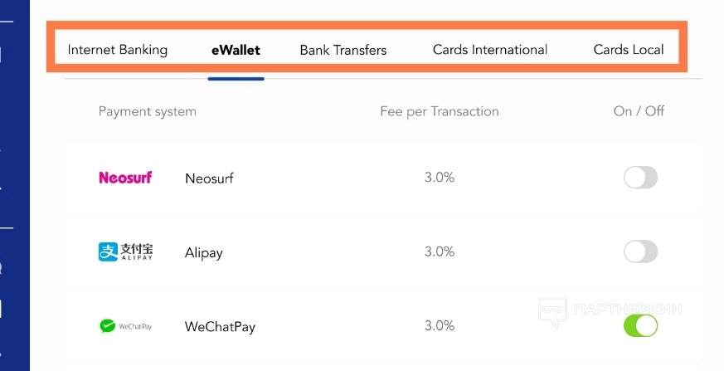Image resolution: width=724 pixels, height=371 pixels.
Task: Click the Neosurf 3.0% fee value
Action: click(440, 178)
